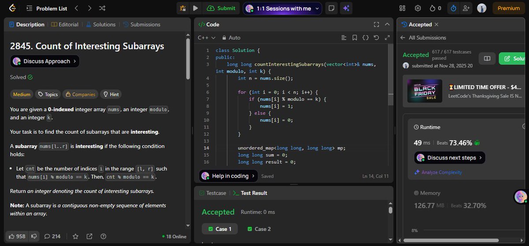529x246 pixels.
Task: Click the streak flame counter
Action: (435, 8)
